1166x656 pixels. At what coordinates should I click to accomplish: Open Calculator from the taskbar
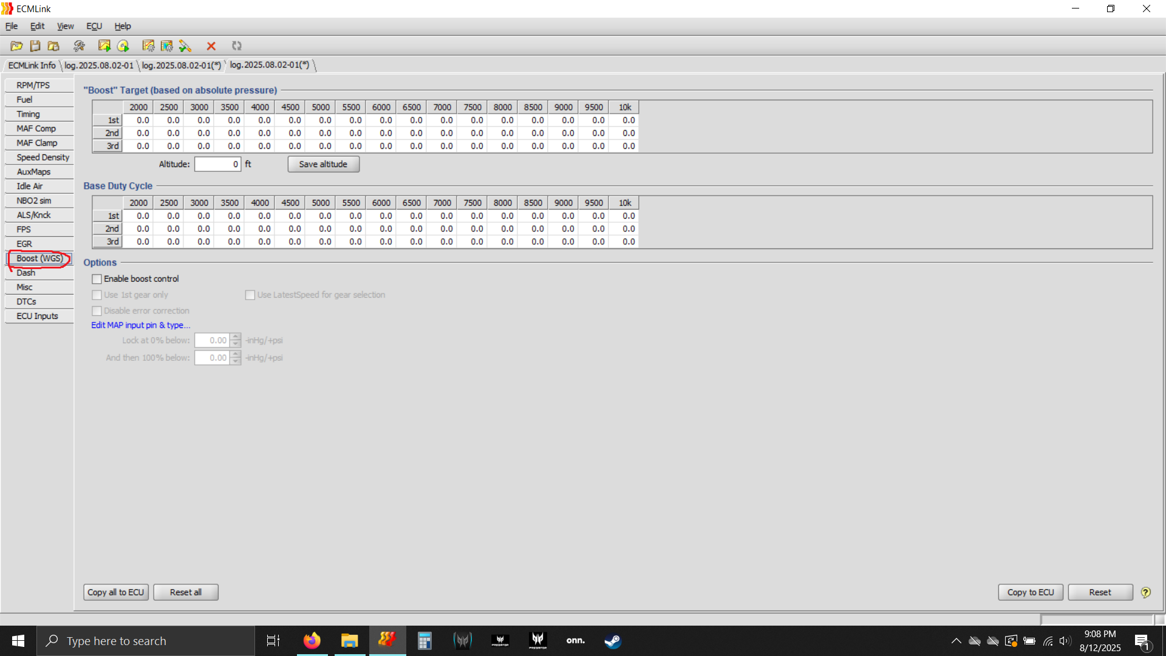pos(424,641)
